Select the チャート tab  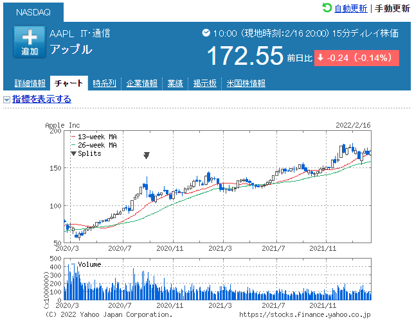click(69, 83)
